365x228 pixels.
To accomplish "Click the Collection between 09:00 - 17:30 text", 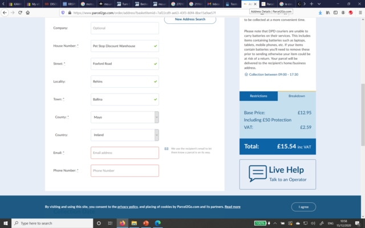I will (x=274, y=75).
